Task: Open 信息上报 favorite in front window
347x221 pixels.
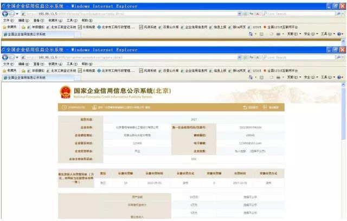Action: [x=217, y=71]
